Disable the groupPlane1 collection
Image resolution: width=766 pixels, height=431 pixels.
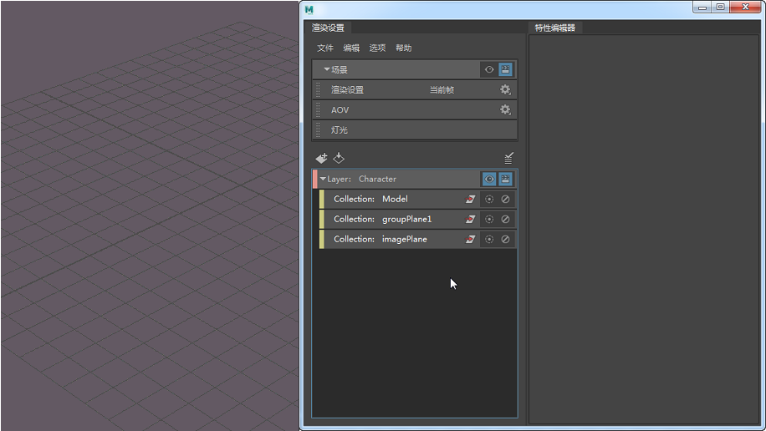[506, 219]
